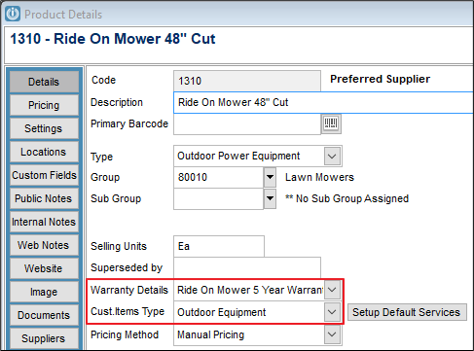Click the Selling Units label

tap(119, 246)
